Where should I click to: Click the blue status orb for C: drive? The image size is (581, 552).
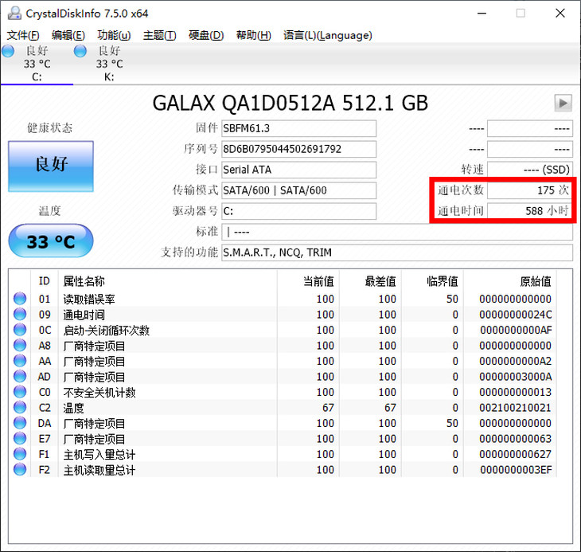click(x=8, y=51)
